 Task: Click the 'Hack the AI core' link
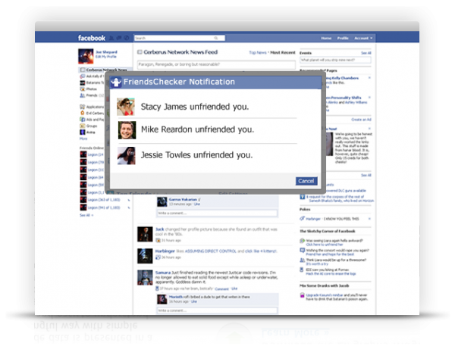331,274
